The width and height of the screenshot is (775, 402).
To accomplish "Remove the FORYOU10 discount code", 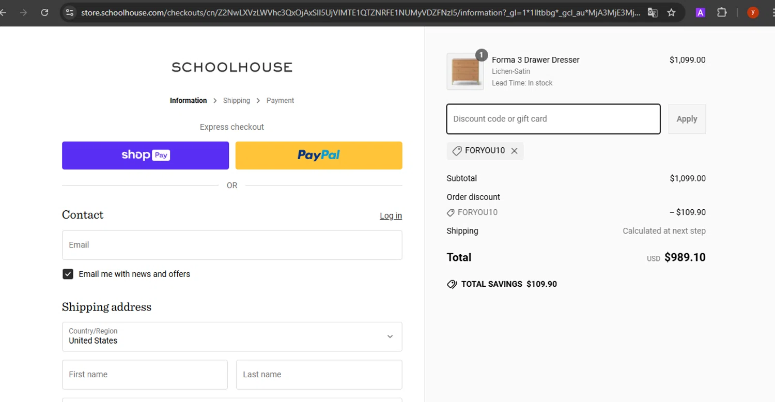I will (x=514, y=151).
